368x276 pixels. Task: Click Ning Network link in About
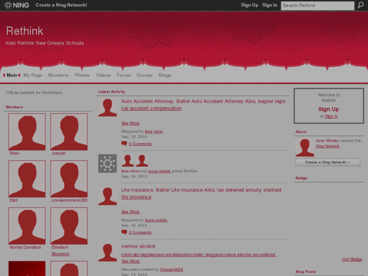point(328,146)
